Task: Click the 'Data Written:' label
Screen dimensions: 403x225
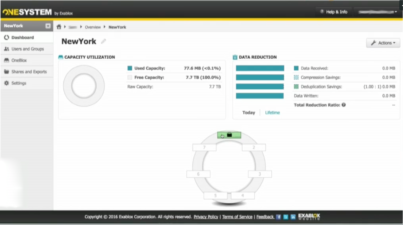Action: click(x=306, y=96)
